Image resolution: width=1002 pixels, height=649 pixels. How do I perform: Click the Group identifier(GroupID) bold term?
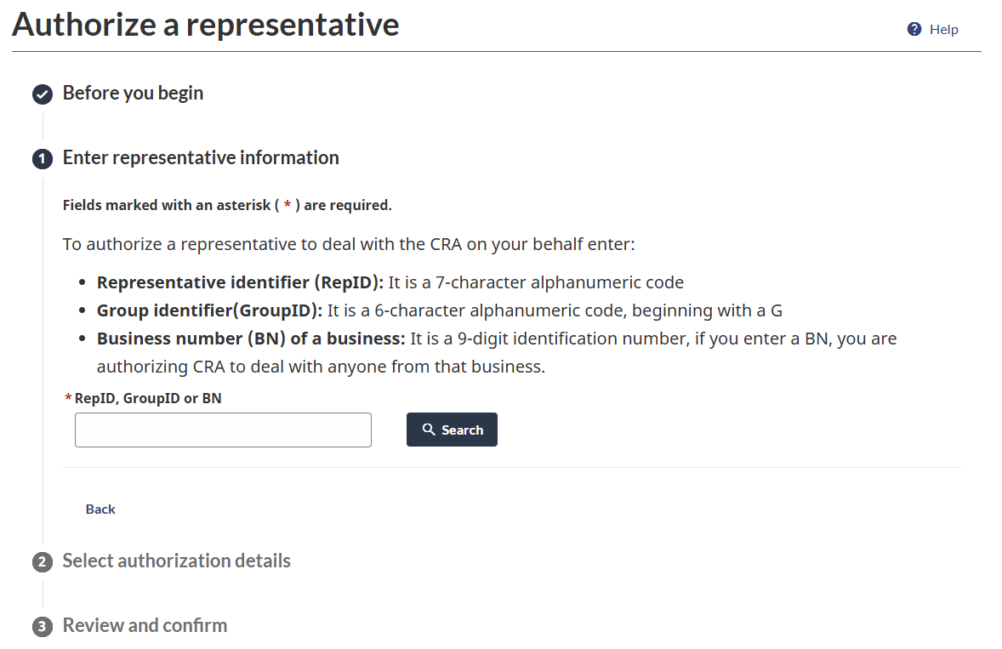(x=209, y=310)
